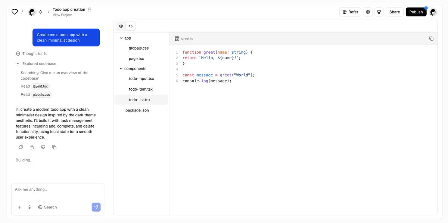Open the settings gear in the top bar
The image size is (448, 223).
point(368,12)
